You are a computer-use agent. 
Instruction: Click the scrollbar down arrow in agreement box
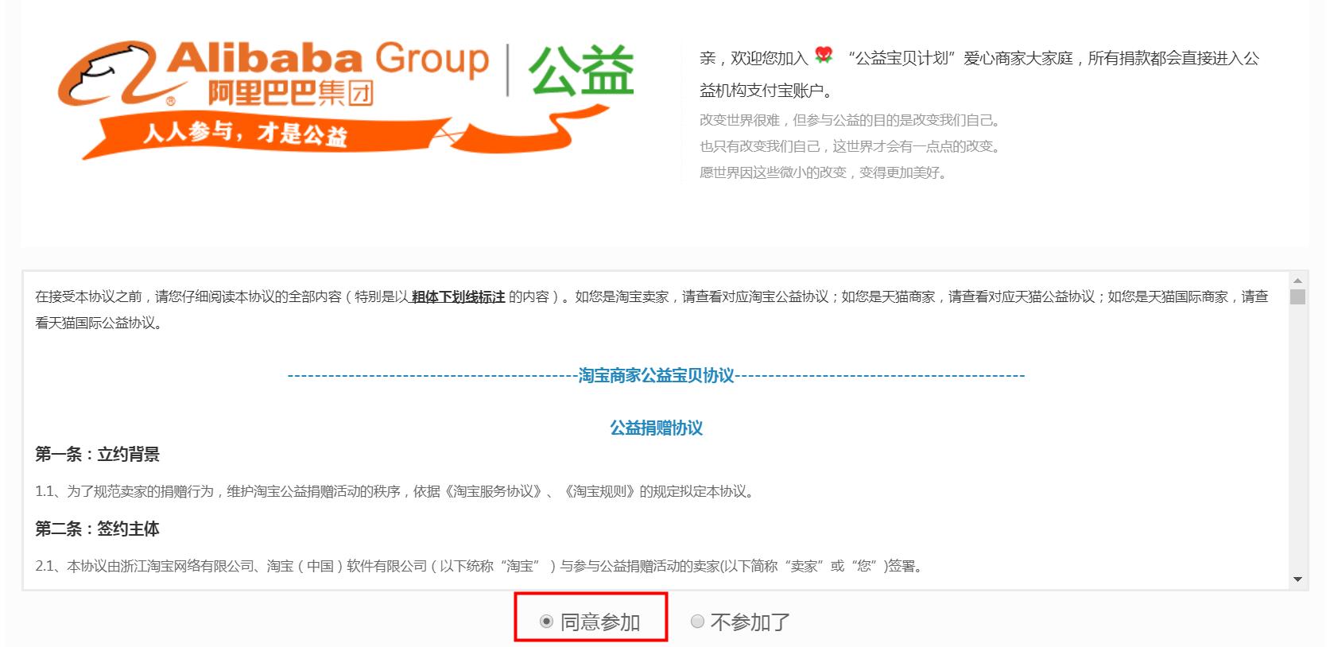pyautogui.click(x=1297, y=579)
